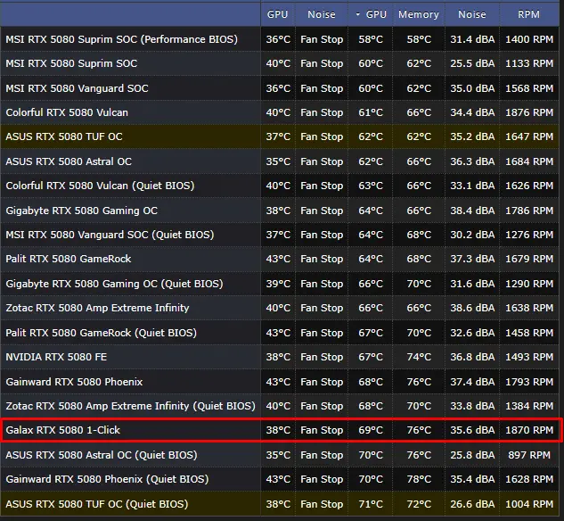Click the Memory column header

click(x=419, y=14)
